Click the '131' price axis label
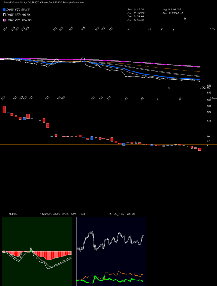 click(209, 106)
